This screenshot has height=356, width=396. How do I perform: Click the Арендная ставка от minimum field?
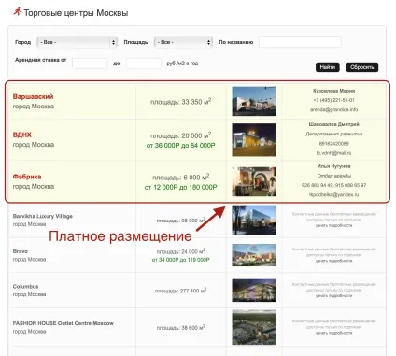90,64
